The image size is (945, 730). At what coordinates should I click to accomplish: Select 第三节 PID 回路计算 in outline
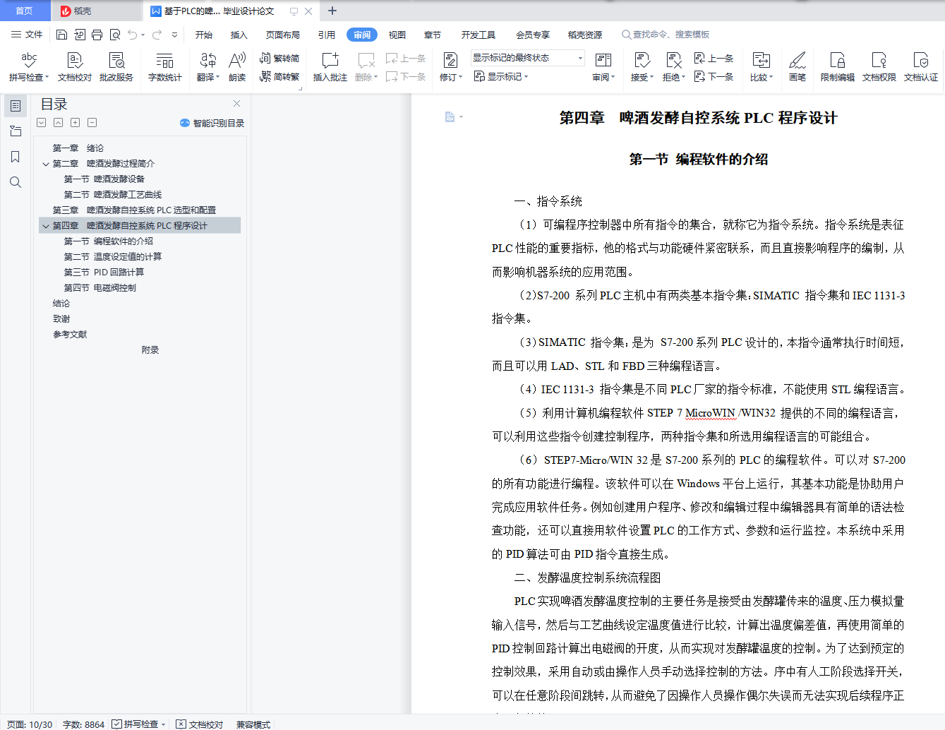104,273
